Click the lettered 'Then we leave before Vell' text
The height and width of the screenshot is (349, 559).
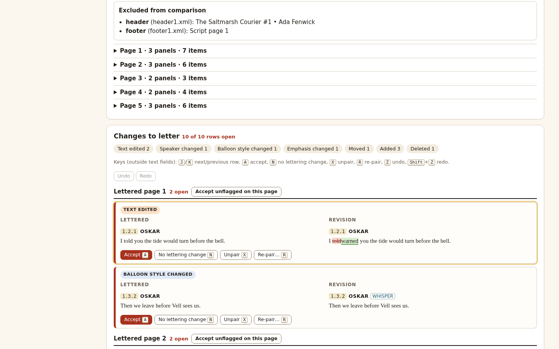[160, 306]
